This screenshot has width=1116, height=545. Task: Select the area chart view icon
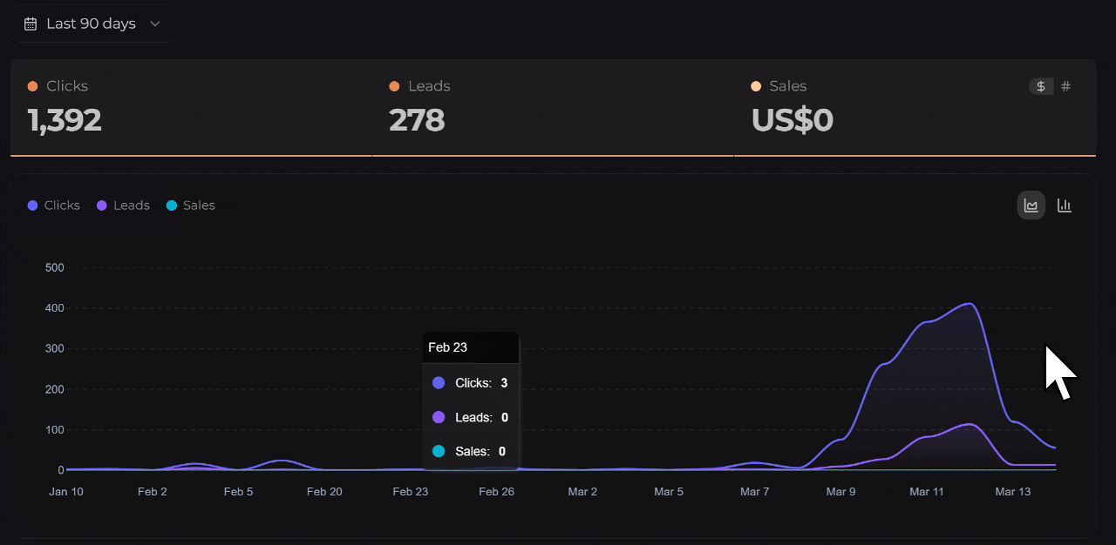tap(1031, 205)
